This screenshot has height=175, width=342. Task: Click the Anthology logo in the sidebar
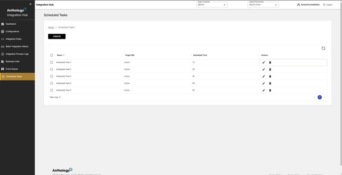coord(17,10)
